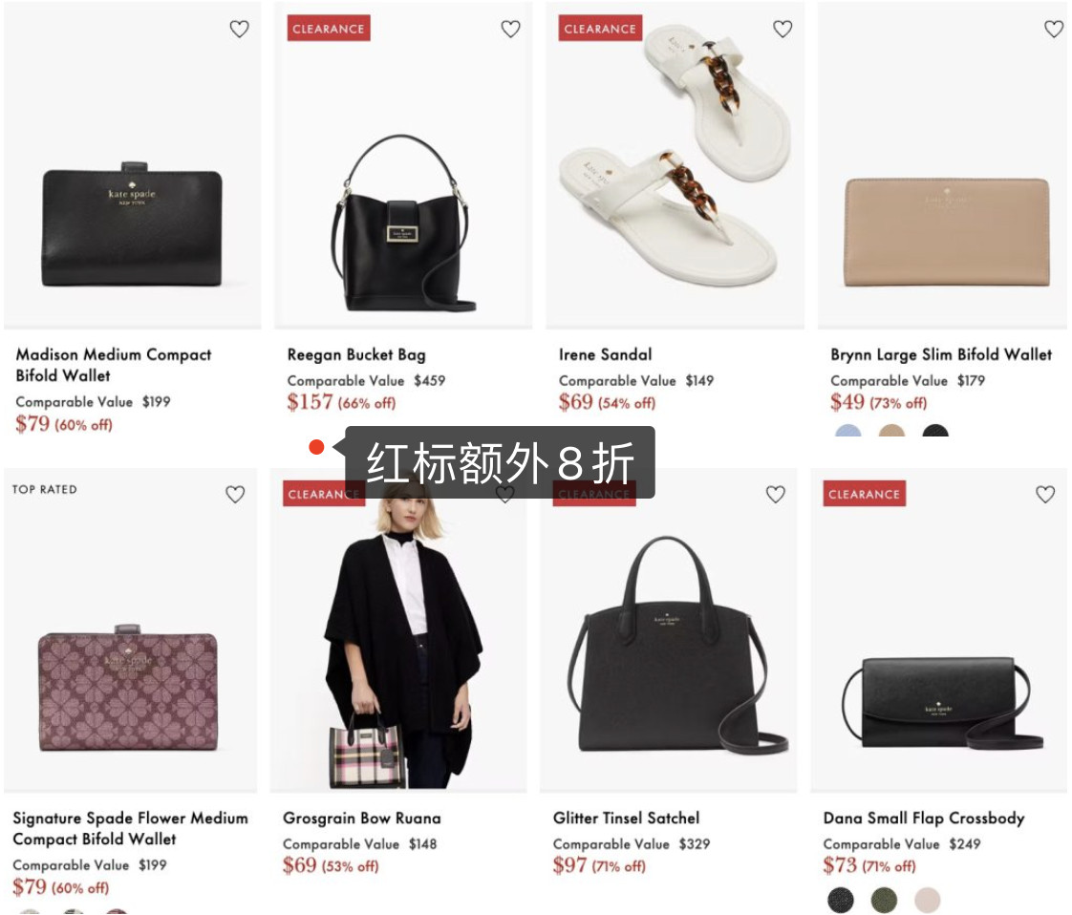Image resolution: width=1072 pixels, height=915 pixels.
Task: Open Grosgrain Bow Ruana product title
Action: (x=362, y=818)
